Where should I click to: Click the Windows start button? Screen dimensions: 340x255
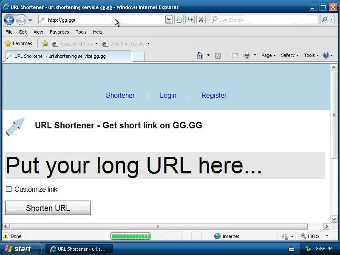coord(20,249)
